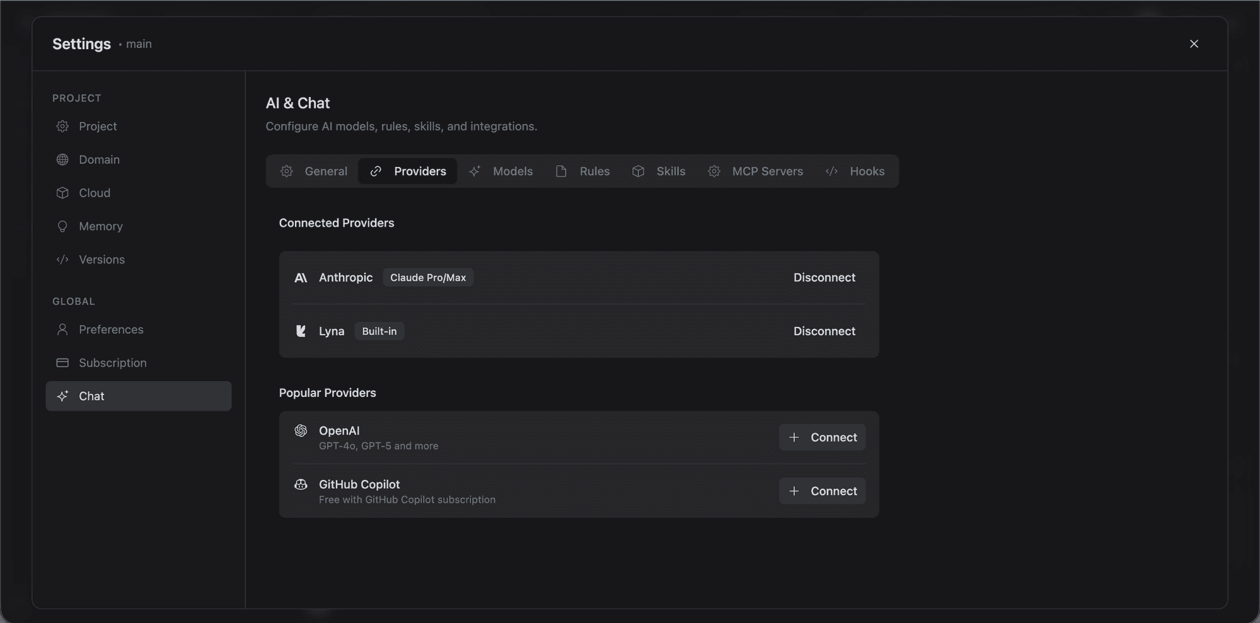Open Project settings in sidebar
This screenshot has height=623, width=1260.
[x=139, y=126]
